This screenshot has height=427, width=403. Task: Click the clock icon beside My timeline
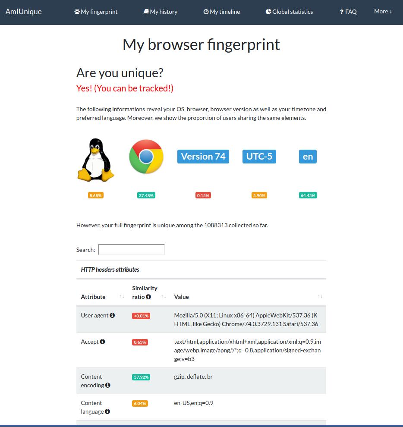[206, 12]
